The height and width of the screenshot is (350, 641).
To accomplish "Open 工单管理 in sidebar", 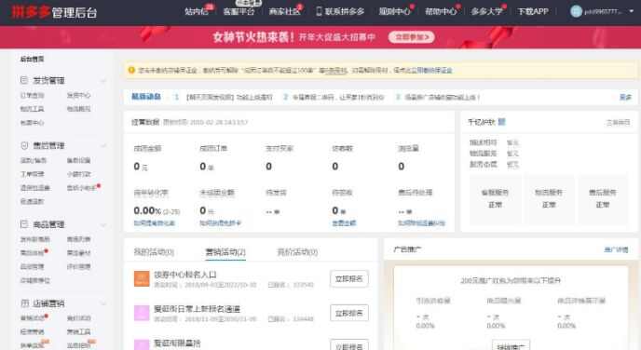I will coord(33,174).
